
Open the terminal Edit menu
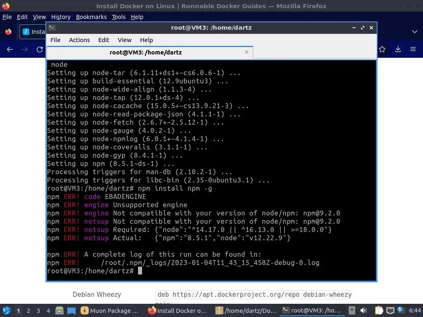(104, 40)
